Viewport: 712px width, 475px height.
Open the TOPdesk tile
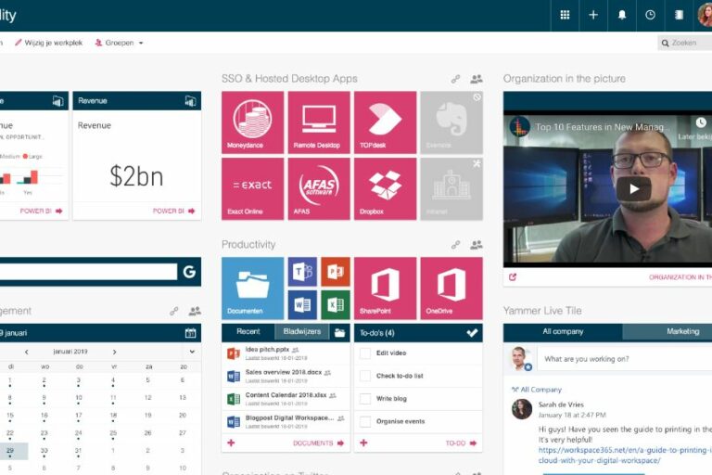click(x=385, y=122)
